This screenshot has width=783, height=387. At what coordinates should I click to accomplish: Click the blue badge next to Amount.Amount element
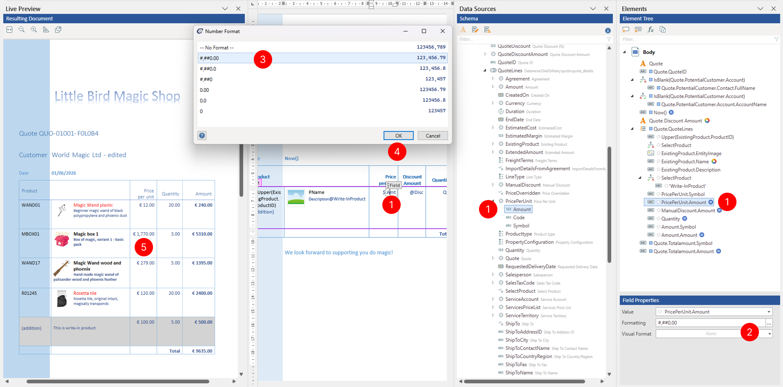702,235
